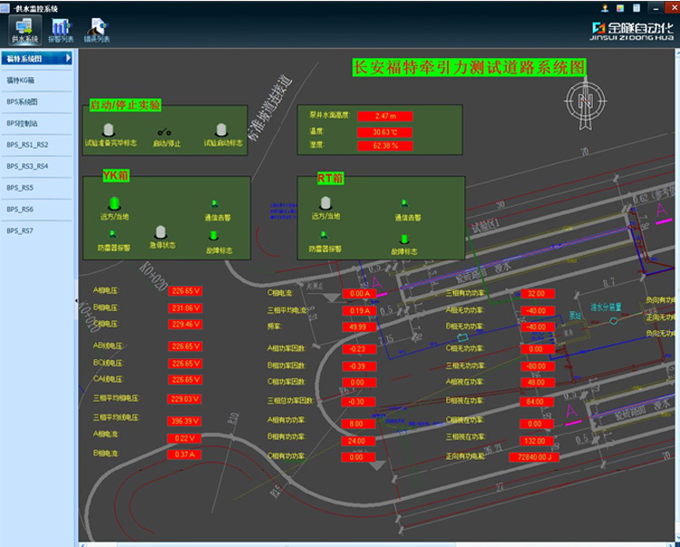Expand the 福特系统图 arrow in sidebar
The height and width of the screenshot is (547, 680).
point(68,58)
